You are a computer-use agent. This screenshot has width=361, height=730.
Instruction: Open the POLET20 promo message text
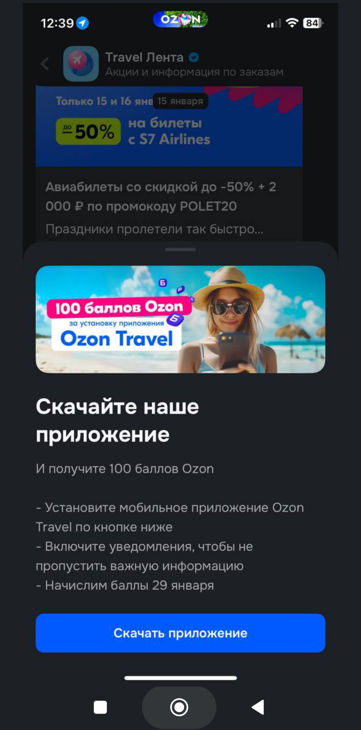coord(161,197)
